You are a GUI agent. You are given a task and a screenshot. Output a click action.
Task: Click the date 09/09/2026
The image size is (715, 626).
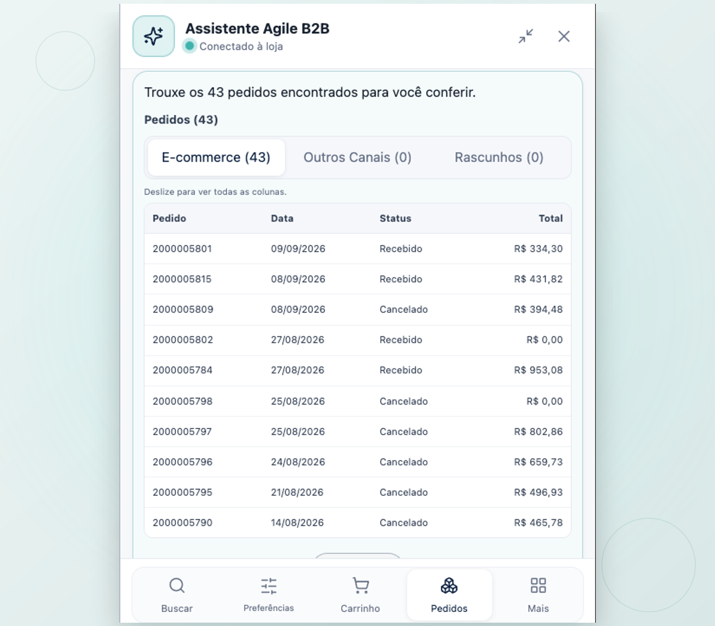(x=298, y=249)
